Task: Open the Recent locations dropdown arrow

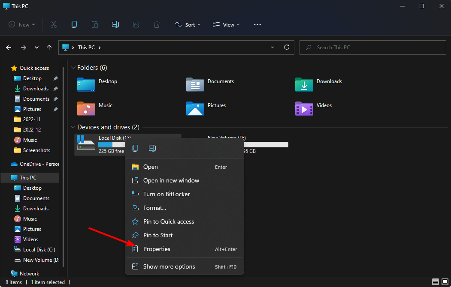Action: pyautogui.click(x=36, y=48)
